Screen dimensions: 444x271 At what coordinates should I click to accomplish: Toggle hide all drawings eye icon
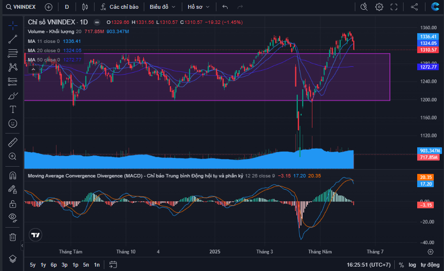click(x=13, y=217)
